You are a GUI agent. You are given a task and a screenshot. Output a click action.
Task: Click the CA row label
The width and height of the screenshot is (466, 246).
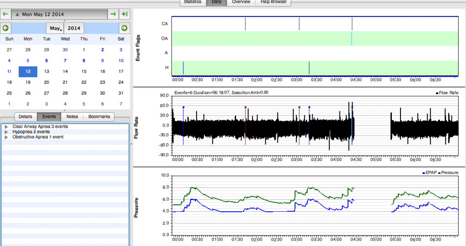(x=165, y=24)
